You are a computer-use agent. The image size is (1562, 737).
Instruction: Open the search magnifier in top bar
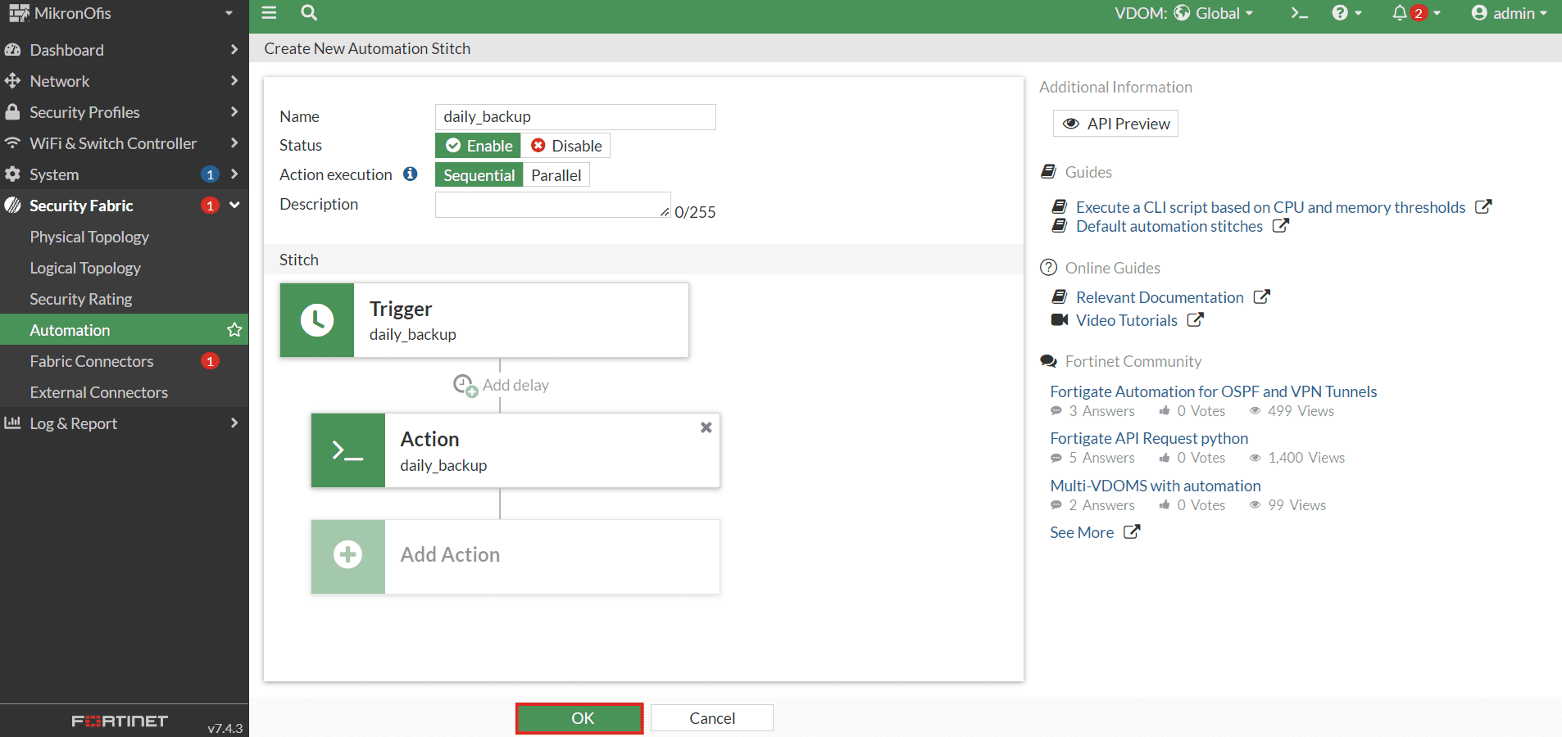coord(309,13)
